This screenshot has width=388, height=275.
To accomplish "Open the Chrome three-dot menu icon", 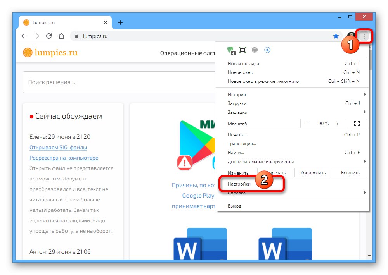I will [364, 36].
